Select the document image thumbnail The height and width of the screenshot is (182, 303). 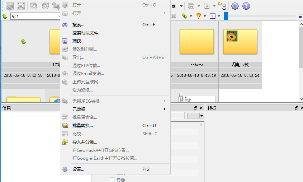tap(197, 98)
